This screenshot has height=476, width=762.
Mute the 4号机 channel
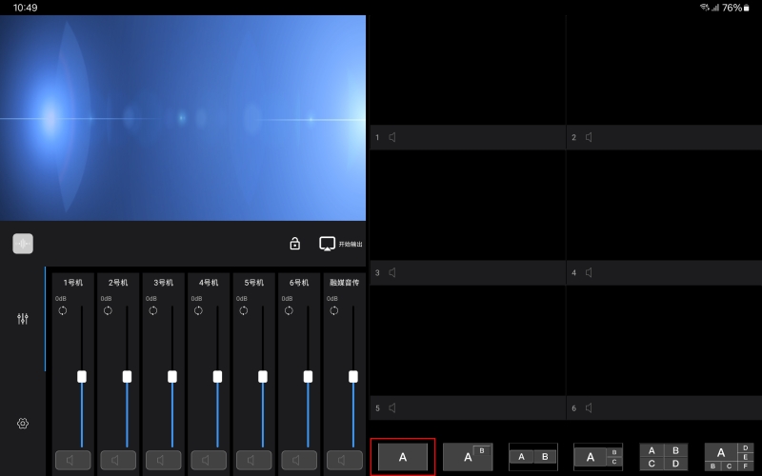[x=209, y=460]
